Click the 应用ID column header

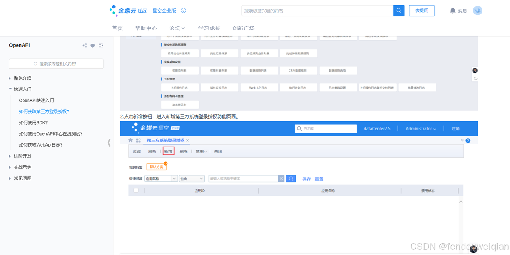click(x=200, y=191)
